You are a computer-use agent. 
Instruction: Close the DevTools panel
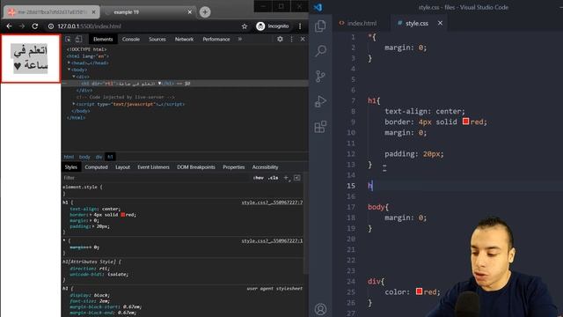[303, 39]
